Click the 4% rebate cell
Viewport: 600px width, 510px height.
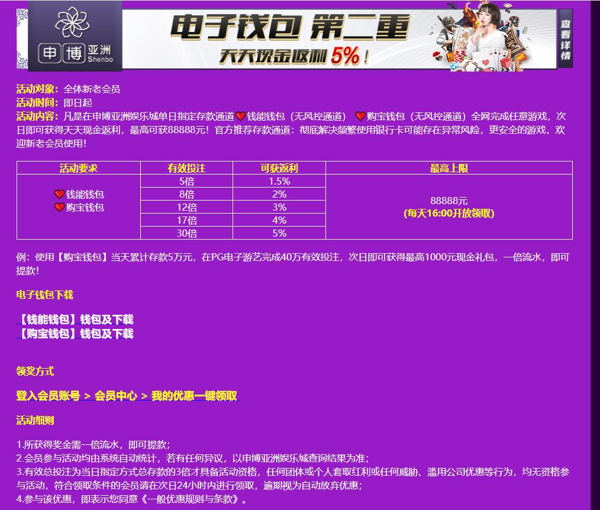[279, 220]
